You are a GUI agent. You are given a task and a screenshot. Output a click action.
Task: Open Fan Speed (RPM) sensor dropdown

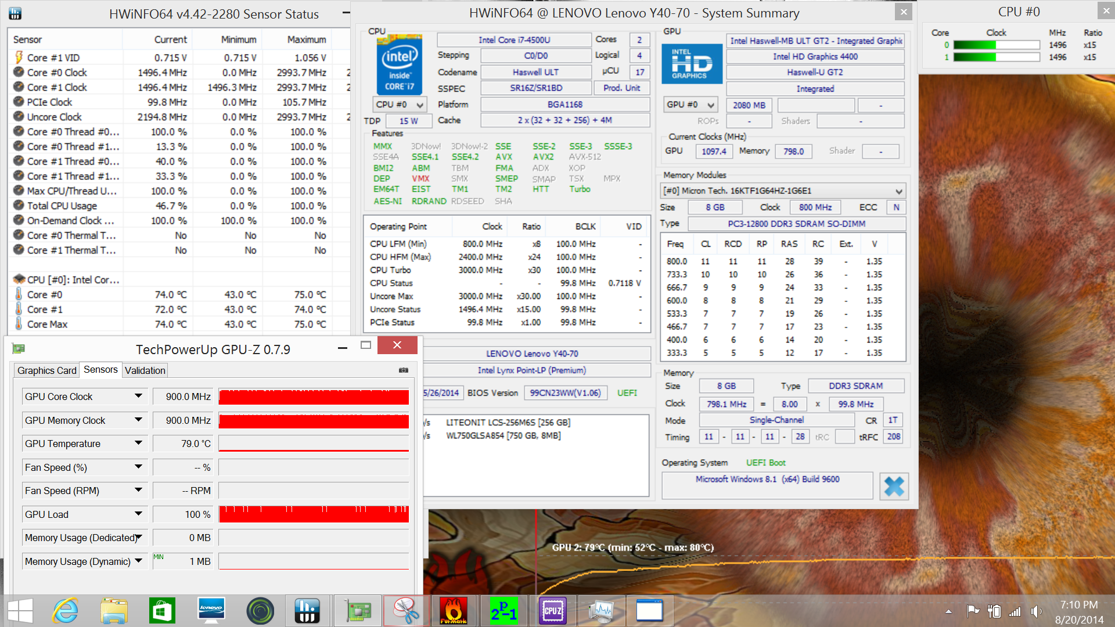[x=138, y=491]
